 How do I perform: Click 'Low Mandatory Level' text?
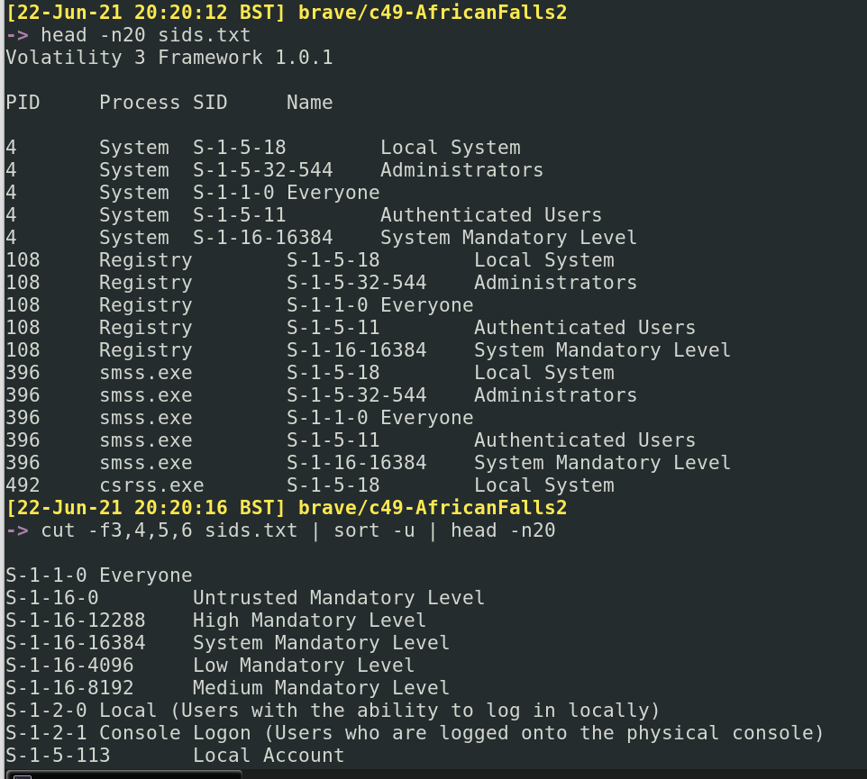click(304, 666)
